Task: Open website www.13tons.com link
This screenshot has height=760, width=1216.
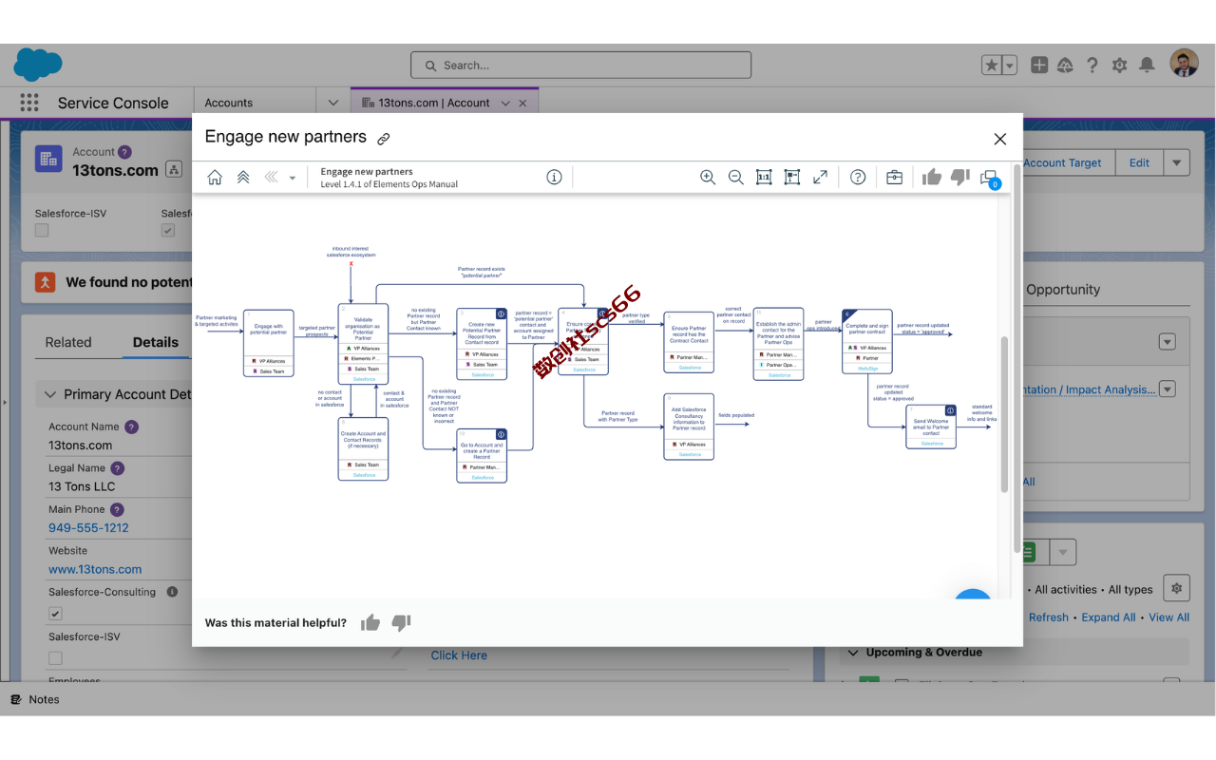Action: tap(95, 570)
